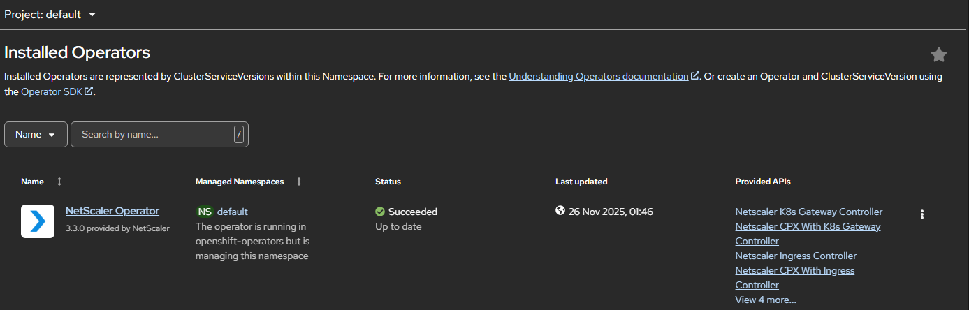Focus the Search by name field

point(159,134)
